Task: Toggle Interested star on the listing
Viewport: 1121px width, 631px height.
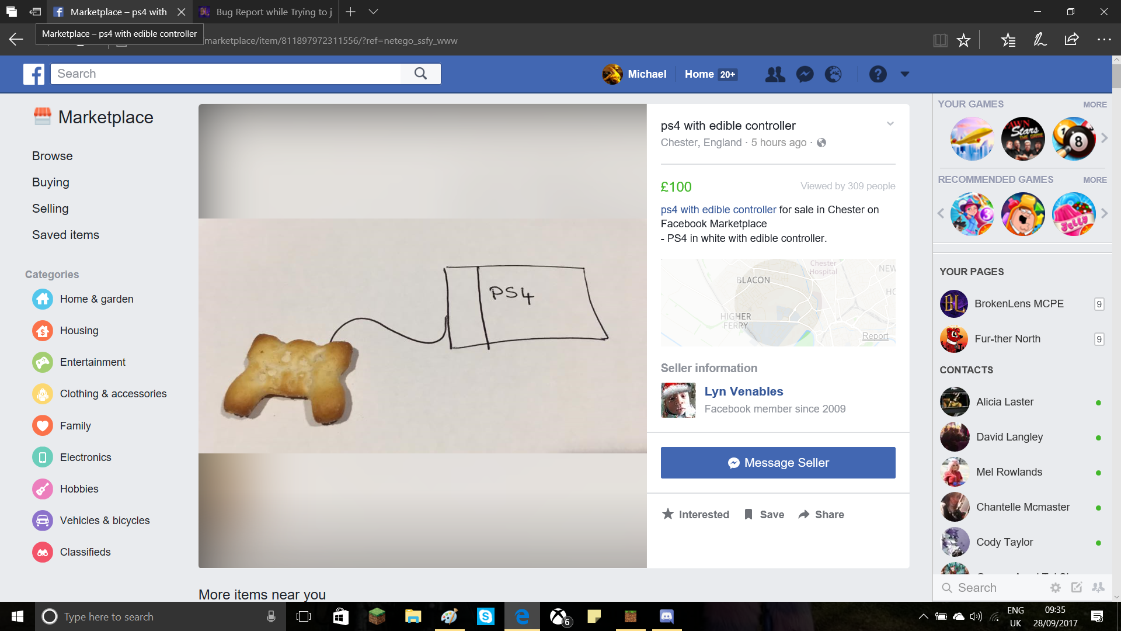Action: [695, 514]
